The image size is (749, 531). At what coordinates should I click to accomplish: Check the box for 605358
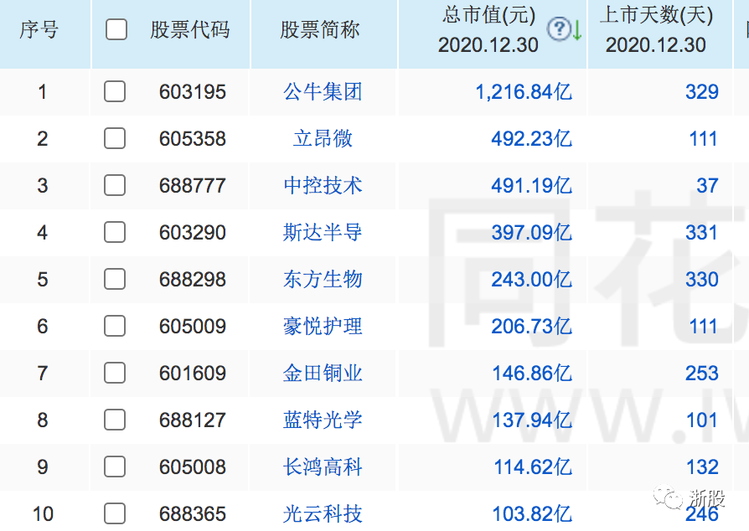115,138
